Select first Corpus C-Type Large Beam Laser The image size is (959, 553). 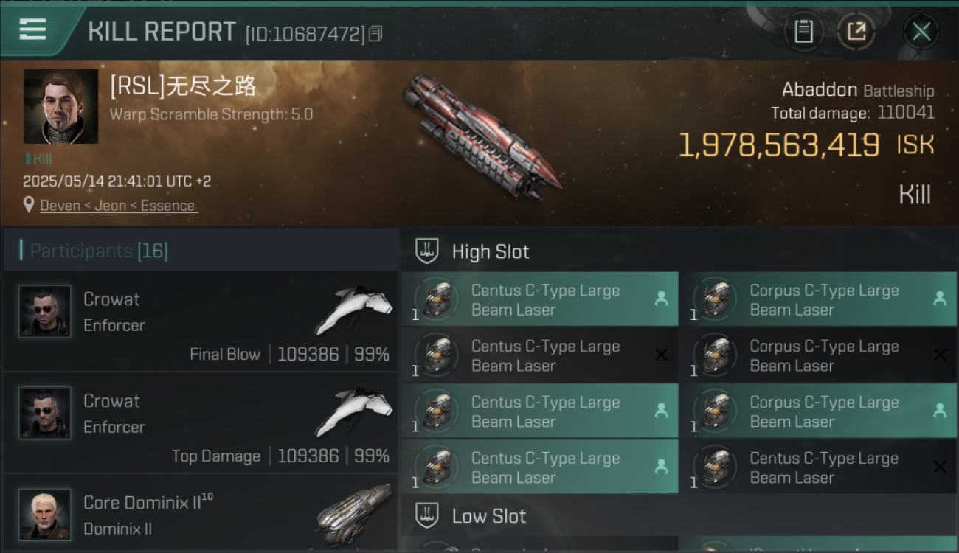tap(818, 299)
